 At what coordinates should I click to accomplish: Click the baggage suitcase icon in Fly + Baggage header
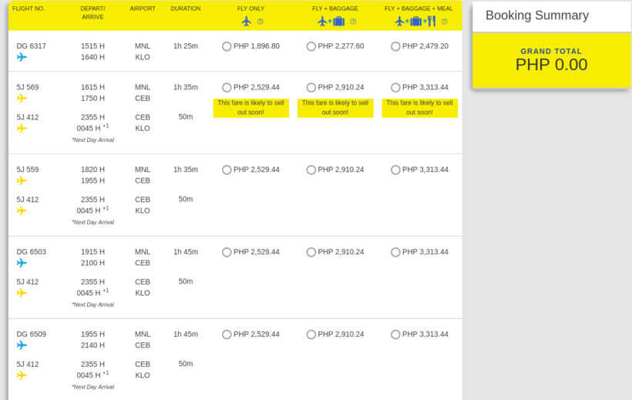(x=339, y=21)
